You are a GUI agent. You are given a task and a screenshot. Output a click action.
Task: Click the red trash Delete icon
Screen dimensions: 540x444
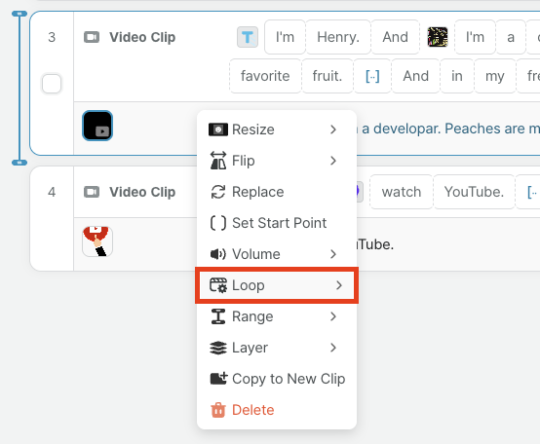point(218,410)
